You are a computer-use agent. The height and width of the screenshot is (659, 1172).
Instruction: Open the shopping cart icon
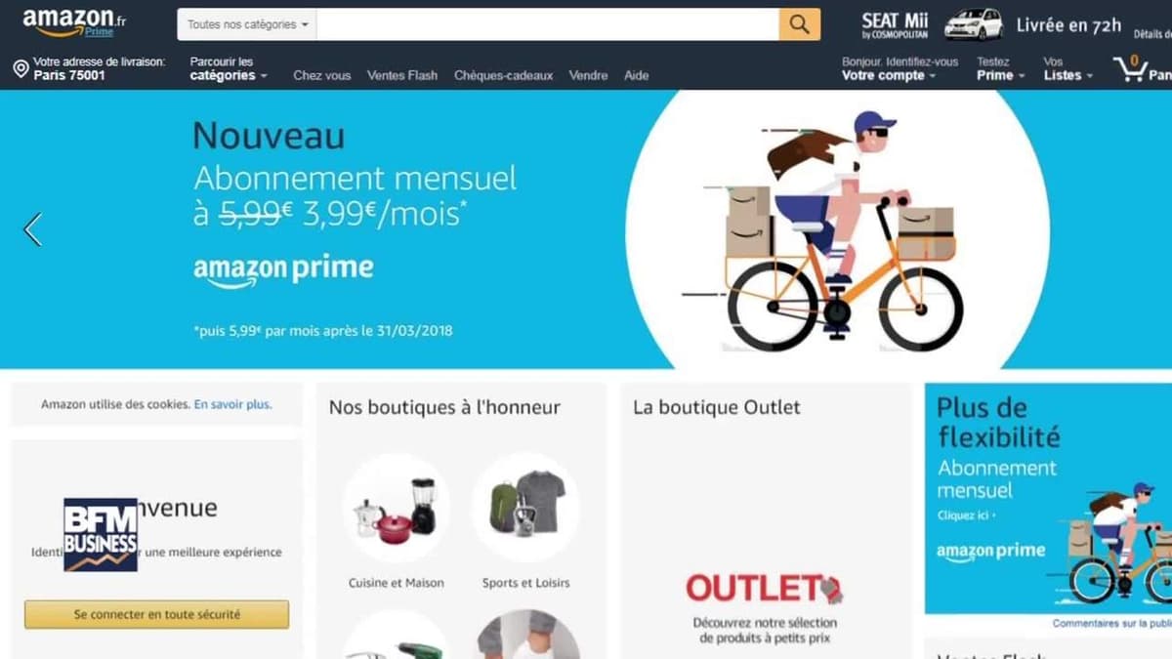pos(1130,68)
